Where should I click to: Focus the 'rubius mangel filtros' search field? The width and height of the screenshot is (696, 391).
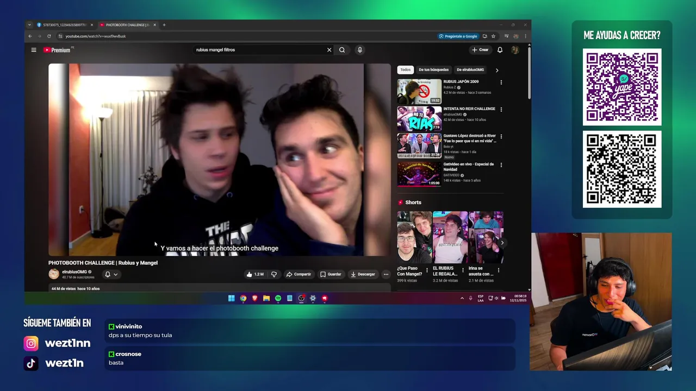click(260, 50)
